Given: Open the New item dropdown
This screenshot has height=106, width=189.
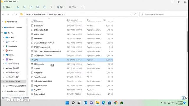Looking at the screenshot, I should click(x=7, y=7).
